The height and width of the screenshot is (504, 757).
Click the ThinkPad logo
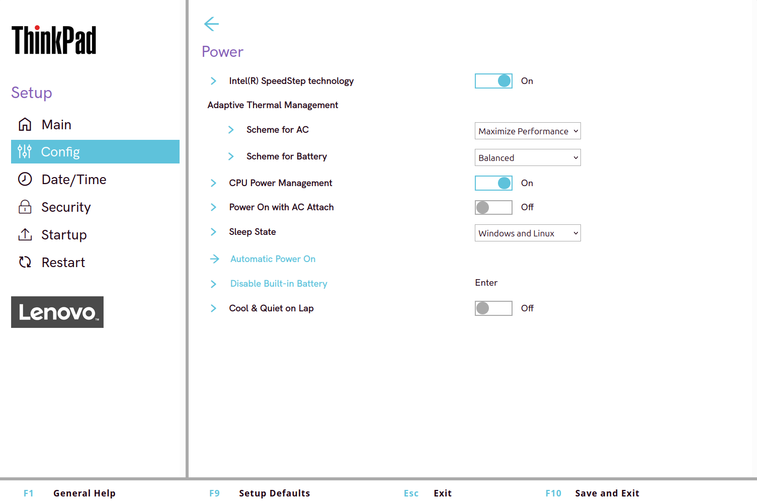(54, 40)
